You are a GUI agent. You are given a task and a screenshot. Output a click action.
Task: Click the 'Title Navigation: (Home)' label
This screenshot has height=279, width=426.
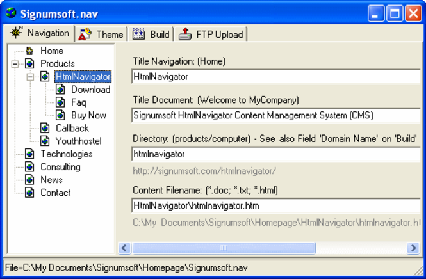point(179,61)
